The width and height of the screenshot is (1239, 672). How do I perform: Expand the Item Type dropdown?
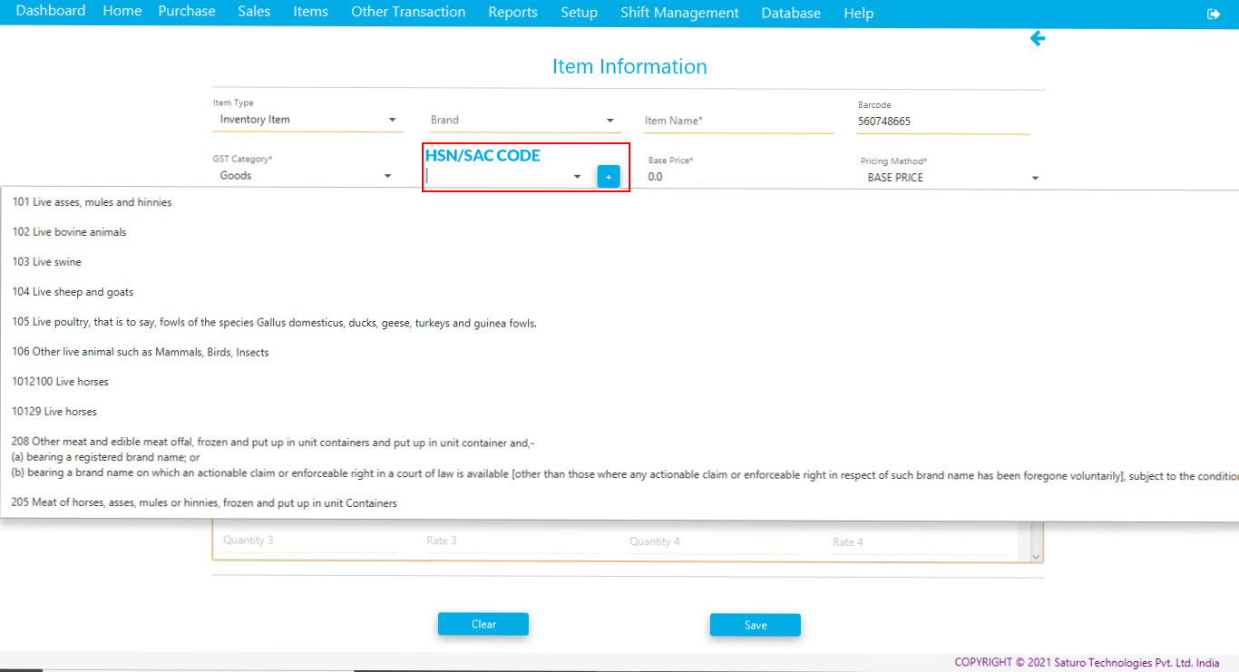pos(392,120)
